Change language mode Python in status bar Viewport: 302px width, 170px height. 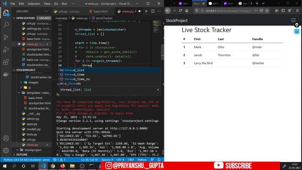(x=142, y=160)
